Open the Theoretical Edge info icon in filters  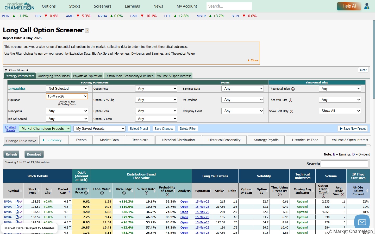click(293, 89)
